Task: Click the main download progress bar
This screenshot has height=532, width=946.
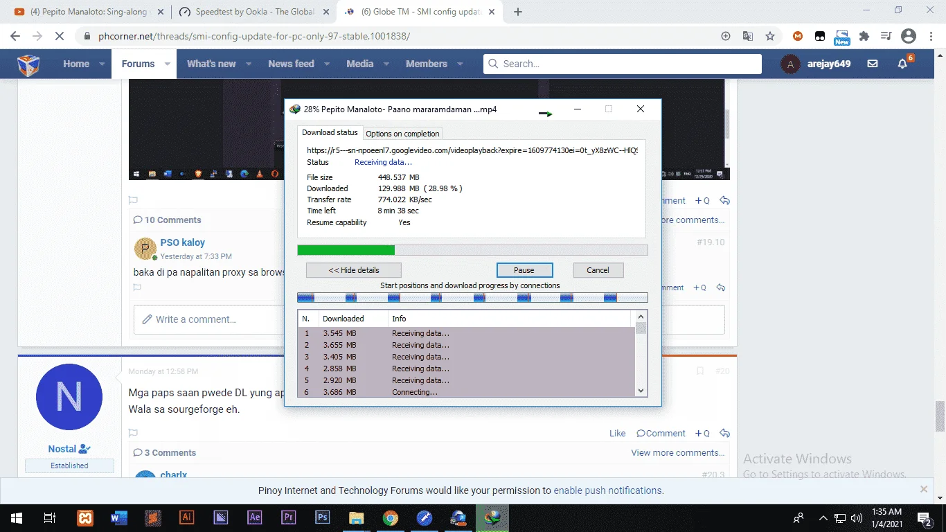Action: (x=472, y=250)
